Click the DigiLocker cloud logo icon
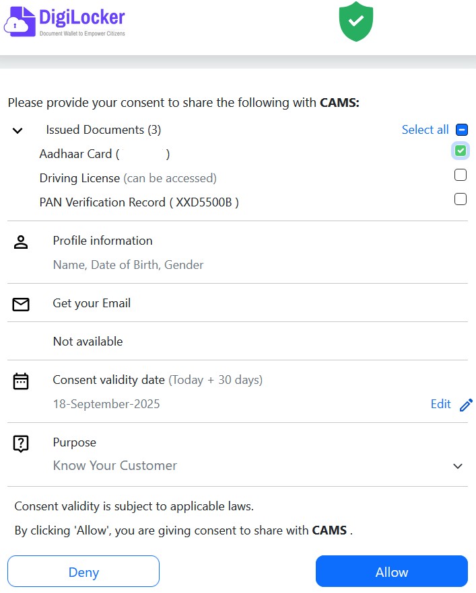Viewport: 476px width, 593px height. pyautogui.click(x=19, y=20)
